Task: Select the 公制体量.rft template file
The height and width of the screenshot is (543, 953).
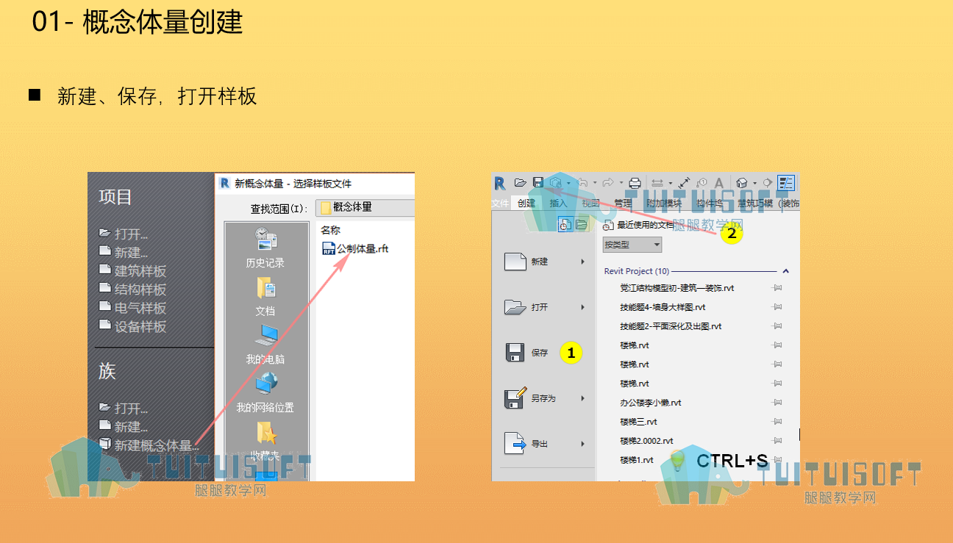Action: (x=356, y=248)
